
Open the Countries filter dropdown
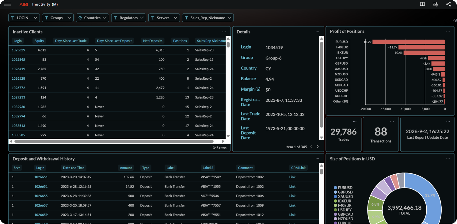click(x=93, y=18)
